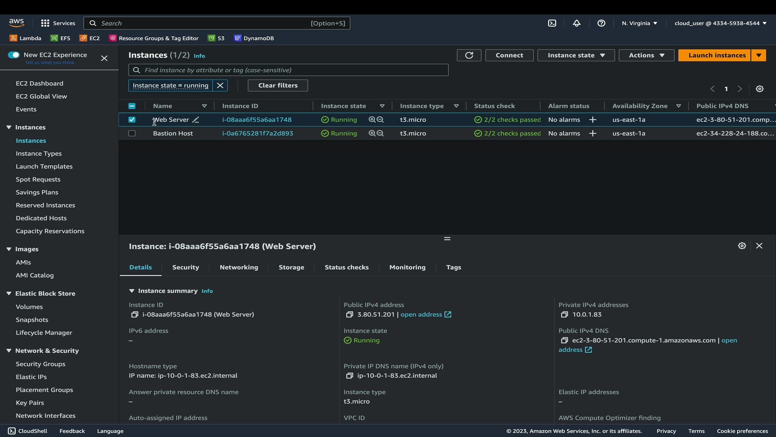Toggle the New EC2 Experience switch
The width and height of the screenshot is (776, 437).
[x=14, y=55]
